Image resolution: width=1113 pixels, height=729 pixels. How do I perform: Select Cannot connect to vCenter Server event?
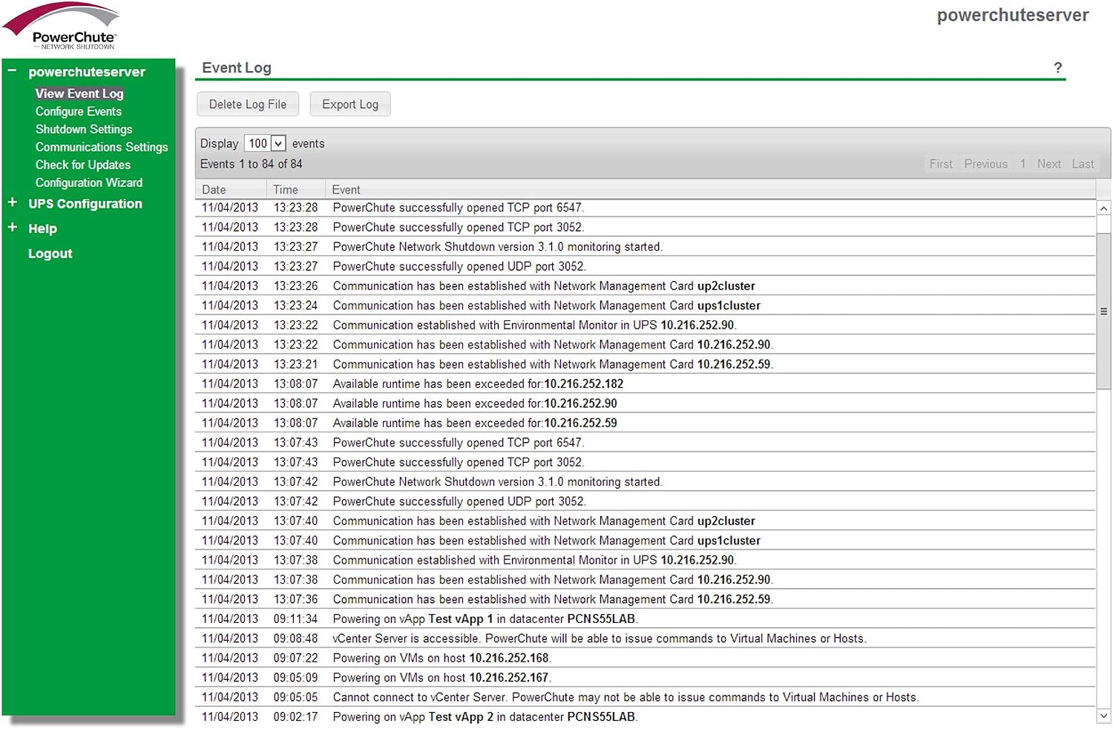(x=646, y=698)
